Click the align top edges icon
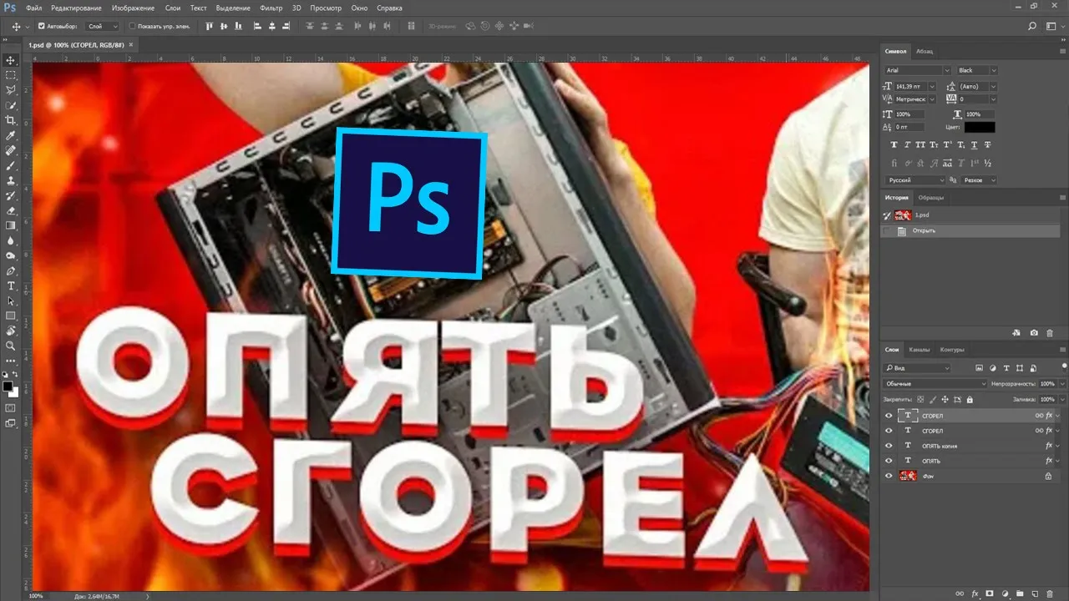Viewport: 1069px width, 601px height. [x=209, y=27]
